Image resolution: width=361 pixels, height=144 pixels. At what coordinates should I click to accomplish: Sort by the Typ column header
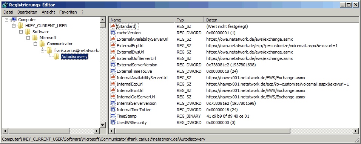tap(189, 20)
